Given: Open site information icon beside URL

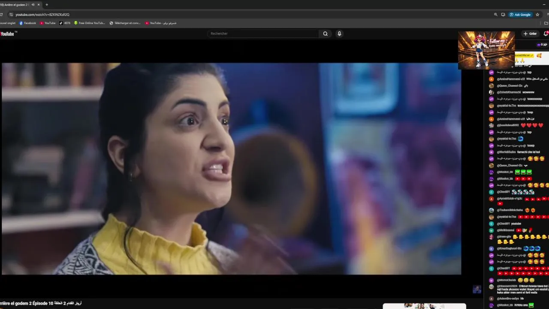Looking at the screenshot, I should [x=11, y=15].
